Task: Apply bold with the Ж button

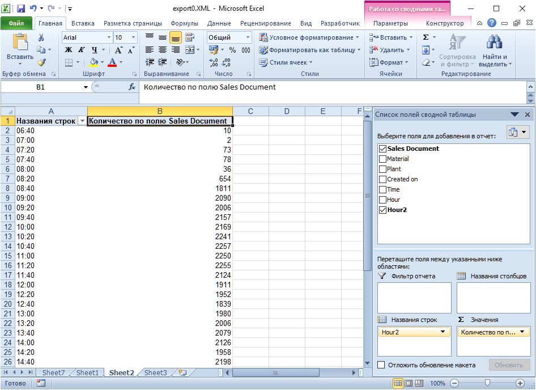Action: 69,50
